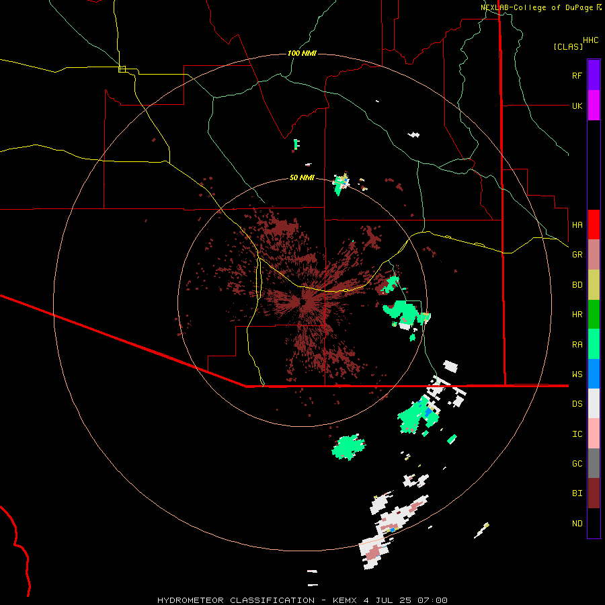Click the DS legend label
Viewport: 605px width, 605px height.
[x=577, y=404]
